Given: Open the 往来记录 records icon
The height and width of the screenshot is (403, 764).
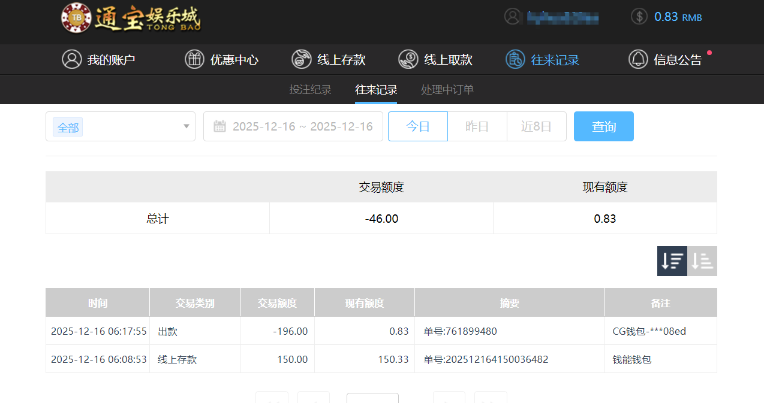Looking at the screenshot, I should tap(515, 59).
